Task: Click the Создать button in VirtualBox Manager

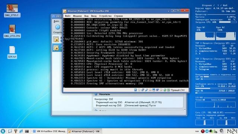Action: pos(58,29)
